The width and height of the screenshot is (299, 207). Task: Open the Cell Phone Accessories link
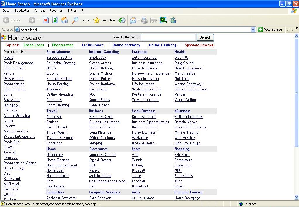(x=108, y=181)
